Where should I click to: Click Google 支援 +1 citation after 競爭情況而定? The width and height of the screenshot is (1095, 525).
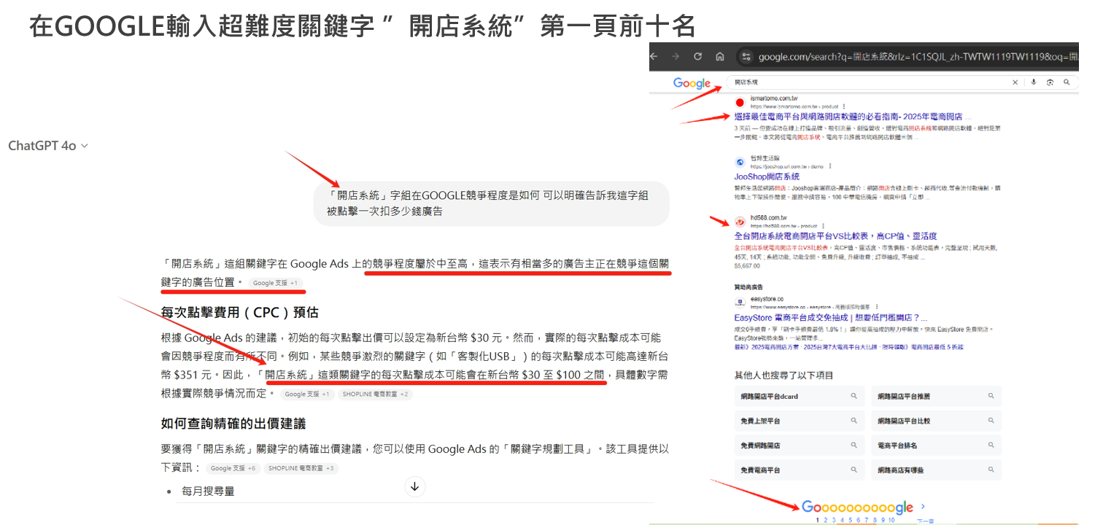(x=306, y=394)
